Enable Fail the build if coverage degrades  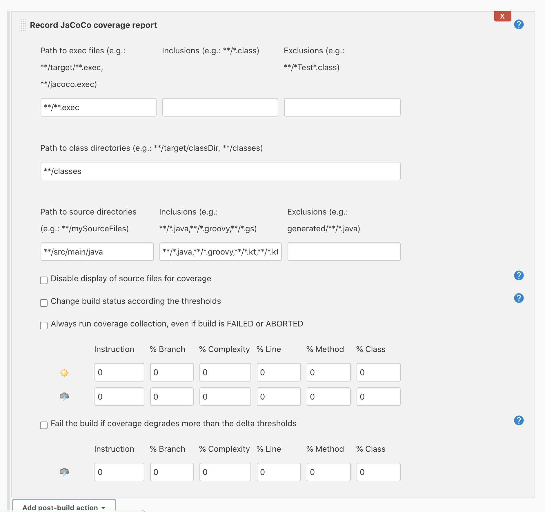coord(44,425)
